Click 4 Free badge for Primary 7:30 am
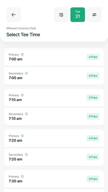 click(93, 179)
